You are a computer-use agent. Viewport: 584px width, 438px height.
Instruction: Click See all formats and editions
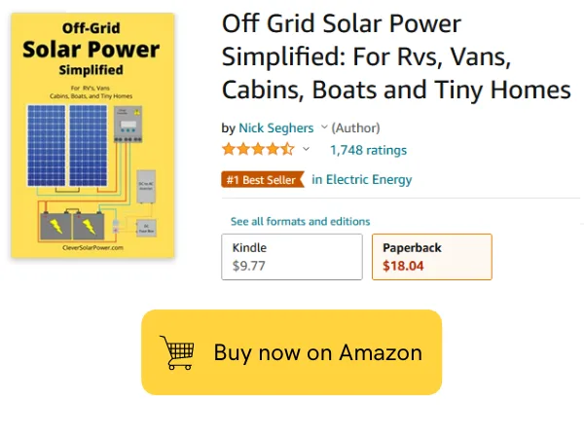(300, 221)
